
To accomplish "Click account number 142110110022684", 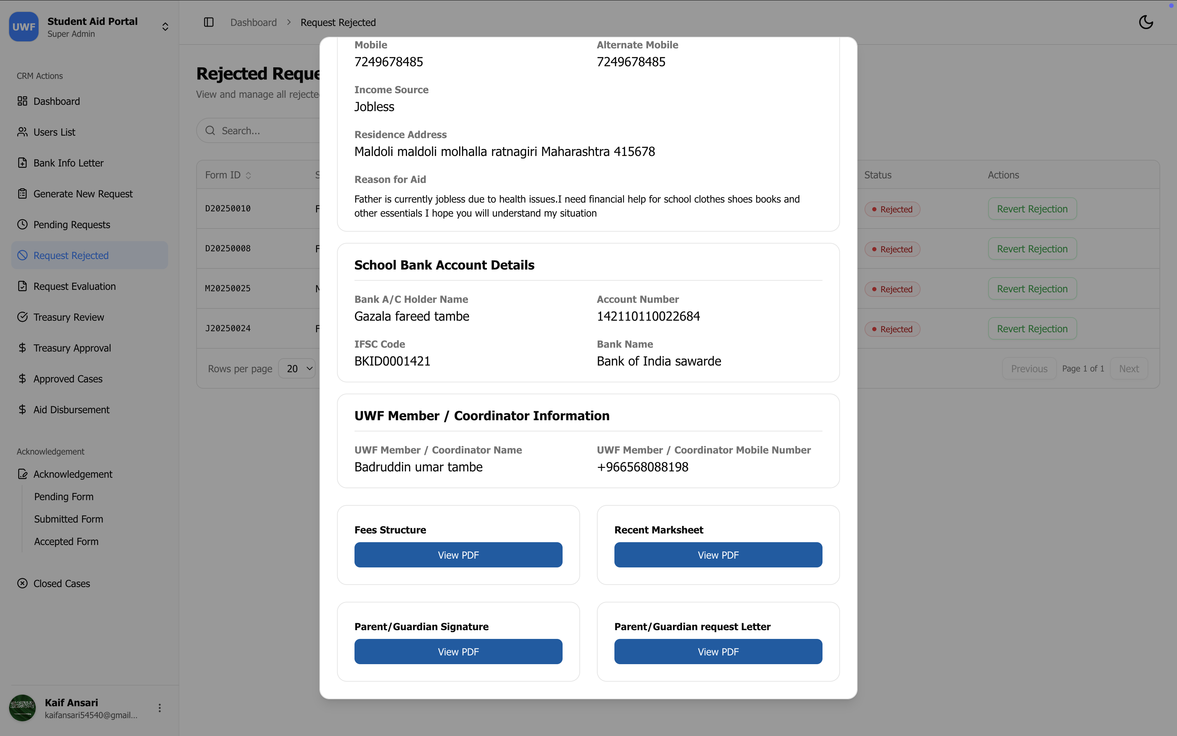I will coord(648,316).
